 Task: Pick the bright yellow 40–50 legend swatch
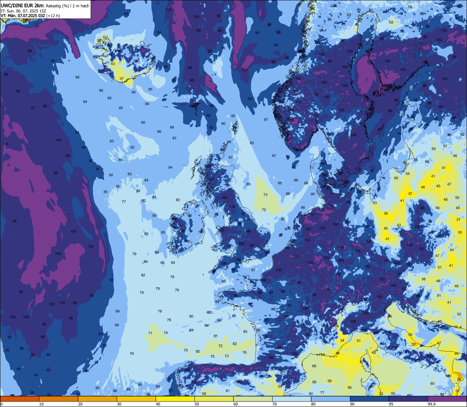[175, 399]
